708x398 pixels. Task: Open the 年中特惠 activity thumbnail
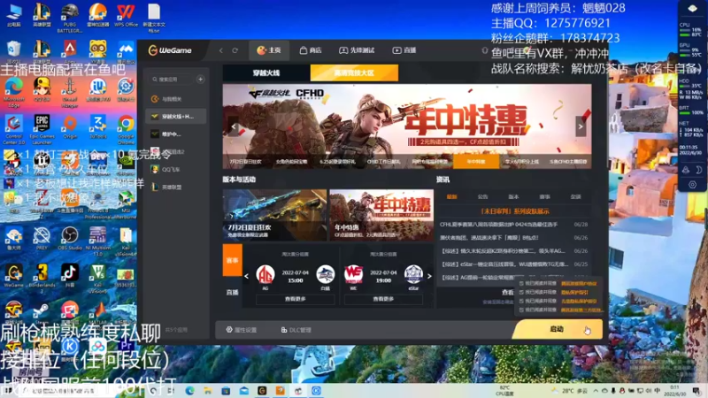tap(381, 215)
